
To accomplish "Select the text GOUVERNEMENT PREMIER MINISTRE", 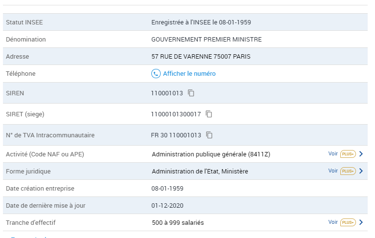I will point(207,39).
